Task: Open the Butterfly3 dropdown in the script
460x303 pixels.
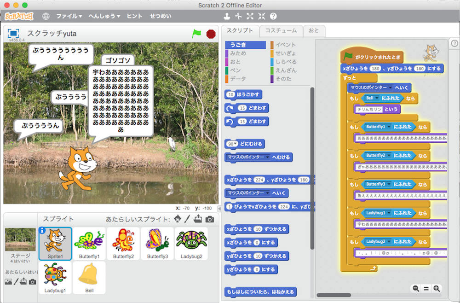Action: pyautogui.click(x=378, y=184)
